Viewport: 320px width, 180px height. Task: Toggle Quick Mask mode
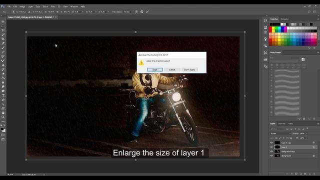[x=3, y=135]
